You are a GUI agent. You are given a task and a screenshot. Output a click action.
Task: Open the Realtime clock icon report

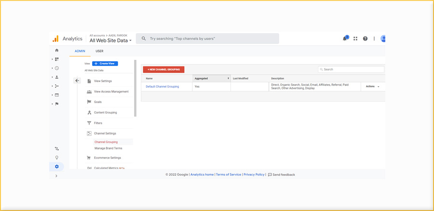(x=56, y=68)
